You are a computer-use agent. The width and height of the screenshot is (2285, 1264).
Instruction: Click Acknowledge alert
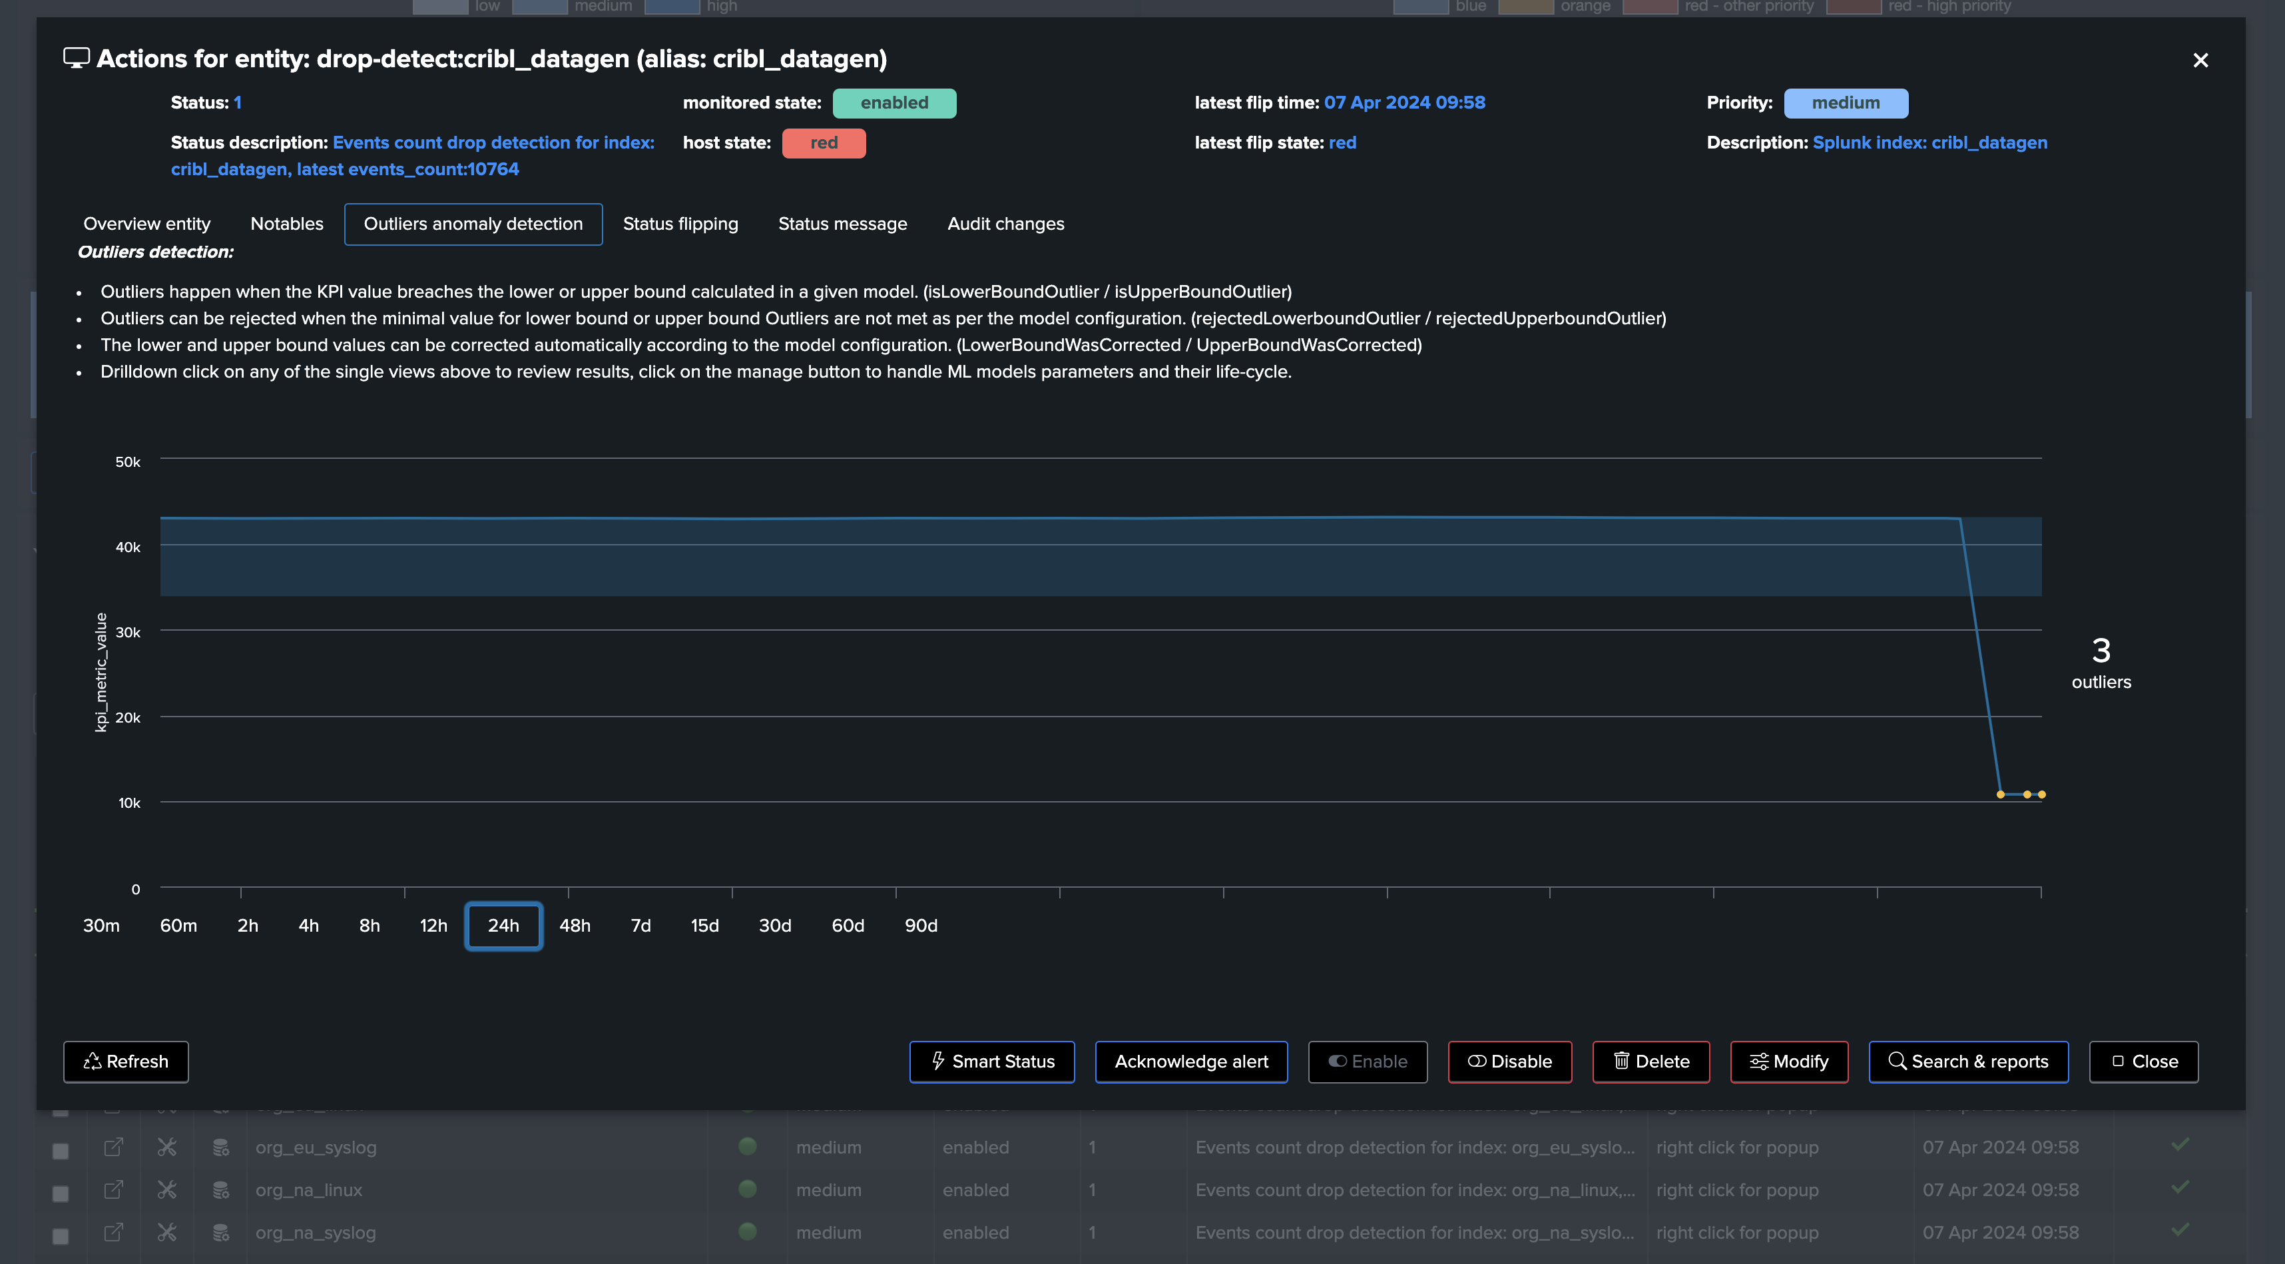(1190, 1061)
